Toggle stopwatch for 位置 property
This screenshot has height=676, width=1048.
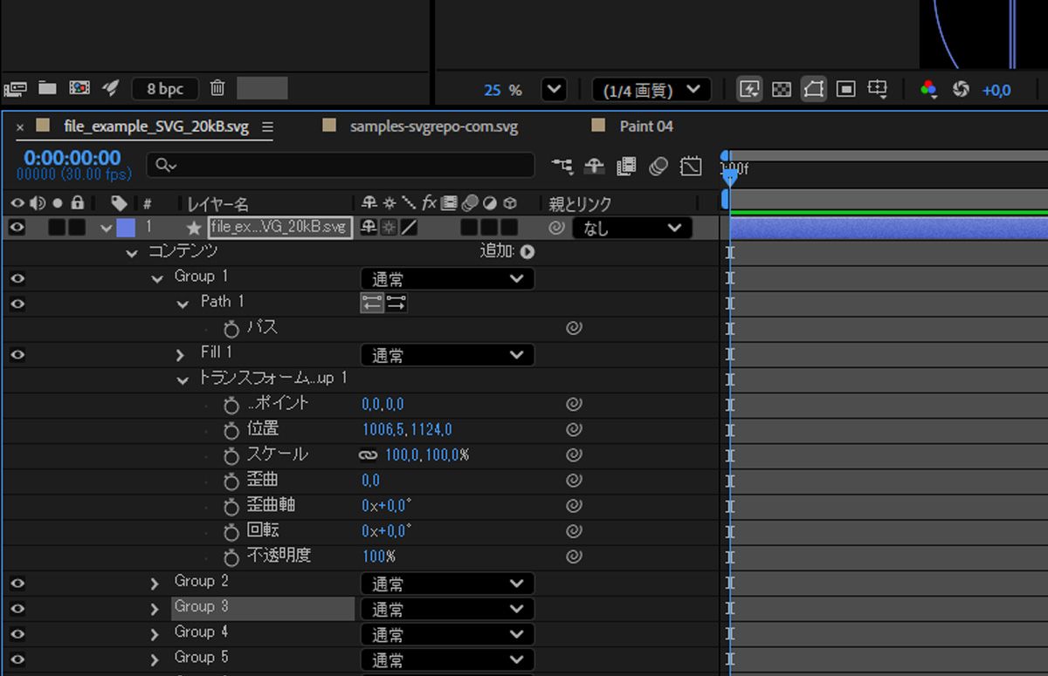(231, 430)
